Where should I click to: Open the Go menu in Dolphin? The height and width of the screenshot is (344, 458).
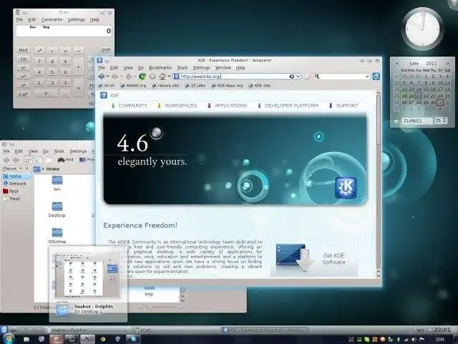46,151
